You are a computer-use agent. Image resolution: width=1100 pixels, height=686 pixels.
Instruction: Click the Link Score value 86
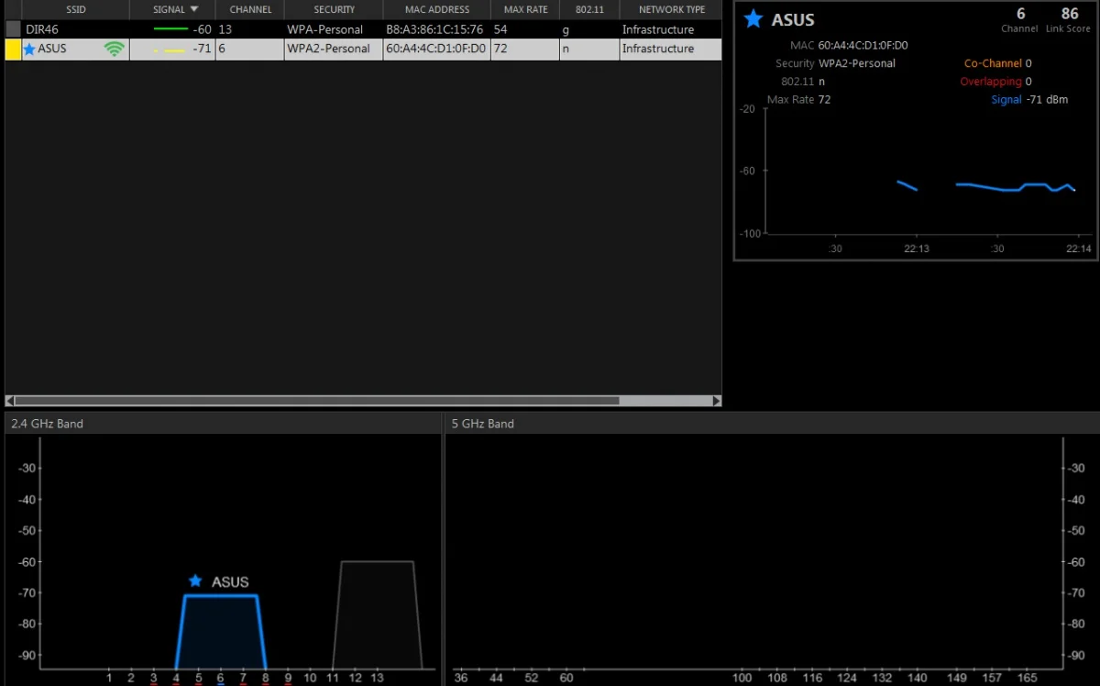[x=1070, y=14]
